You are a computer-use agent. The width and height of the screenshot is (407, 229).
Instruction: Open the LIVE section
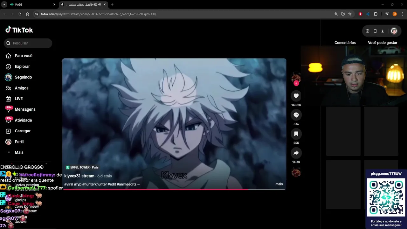click(x=14, y=99)
